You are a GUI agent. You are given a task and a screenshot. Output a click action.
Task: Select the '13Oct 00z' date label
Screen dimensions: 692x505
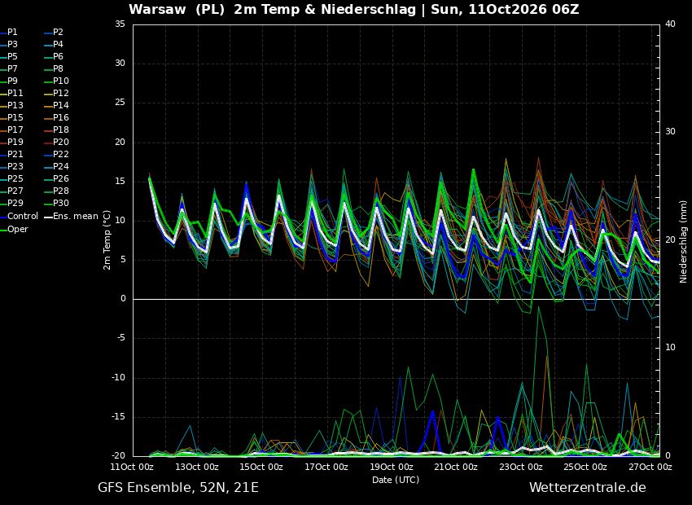click(197, 467)
